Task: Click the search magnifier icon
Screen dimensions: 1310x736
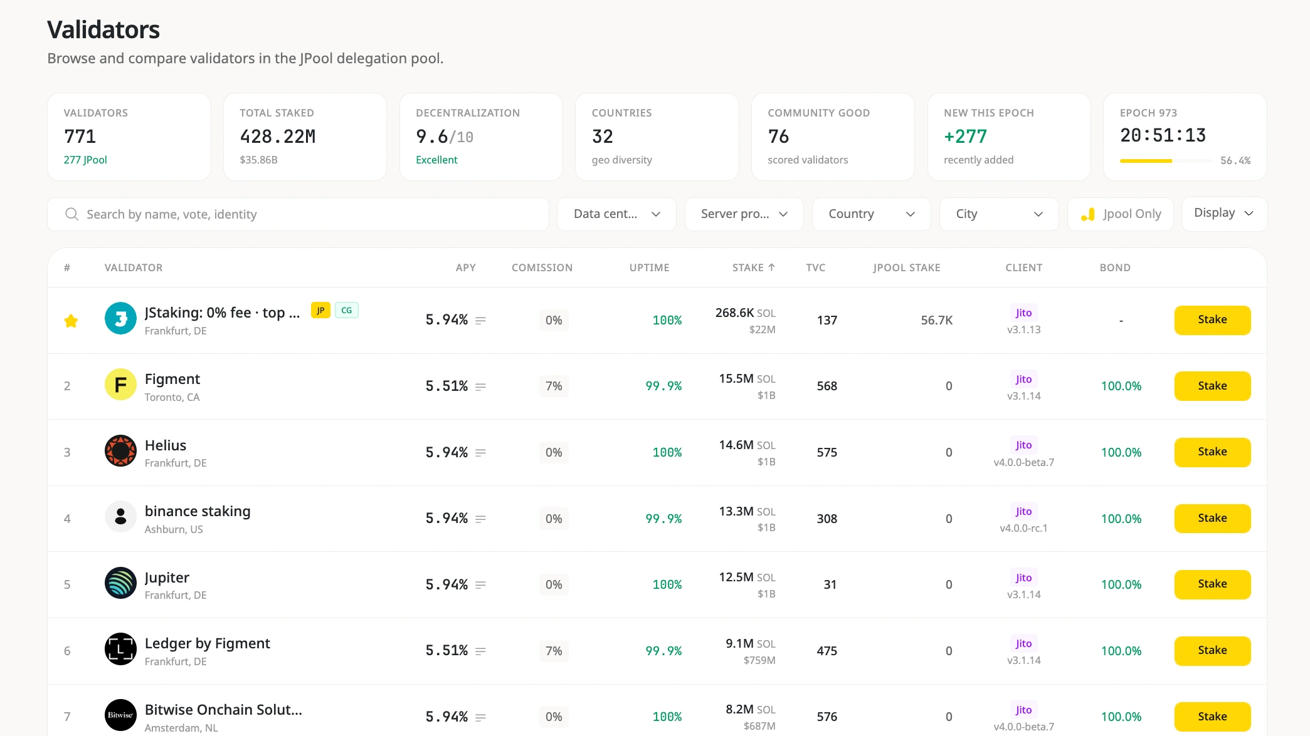Action: (x=72, y=214)
